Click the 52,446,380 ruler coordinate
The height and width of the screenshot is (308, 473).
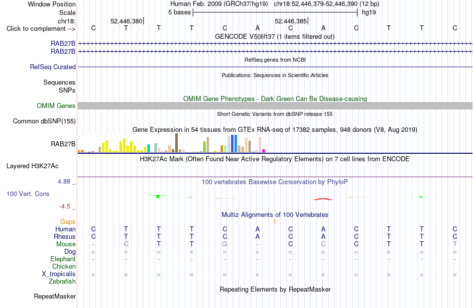126,21
